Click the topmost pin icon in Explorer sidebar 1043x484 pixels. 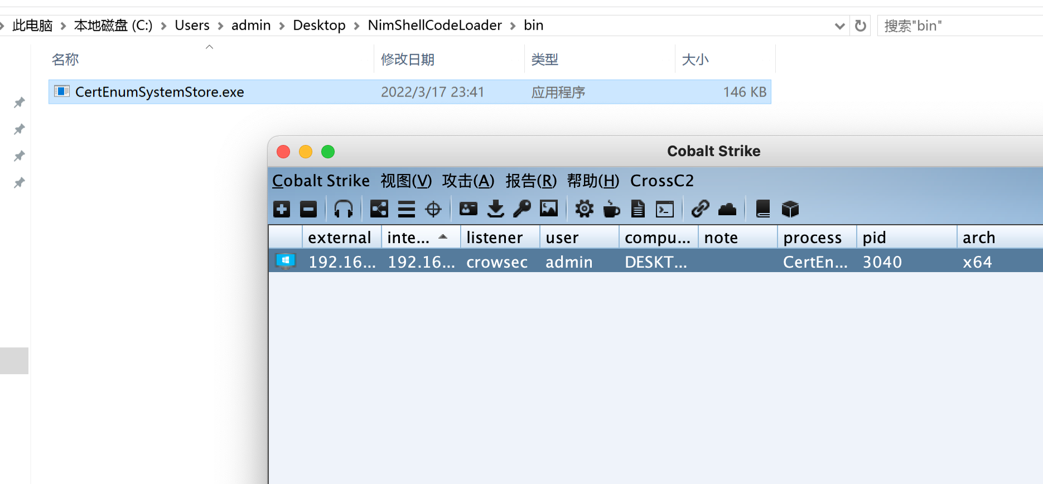pyautogui.click(x=20, y=103)
